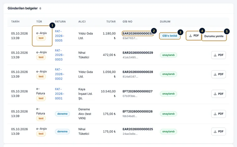Click hash 41dc5495... under GİB number
This screenshot has width=237, height=147.
tap(130, 57)
